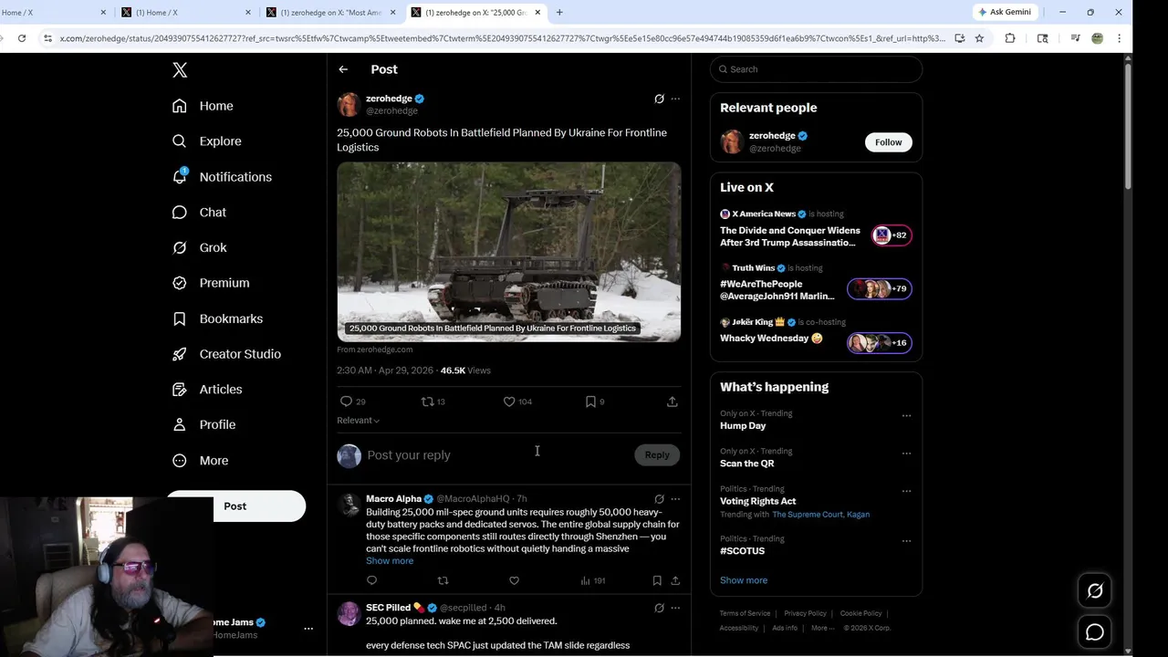Open the footer More dropdown

[x=822, y=628]
